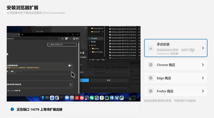Choose the Firefox 商店 label
The width and height of the screenshot is (214, 118).
pyautogui.click(x=165, y=91)
